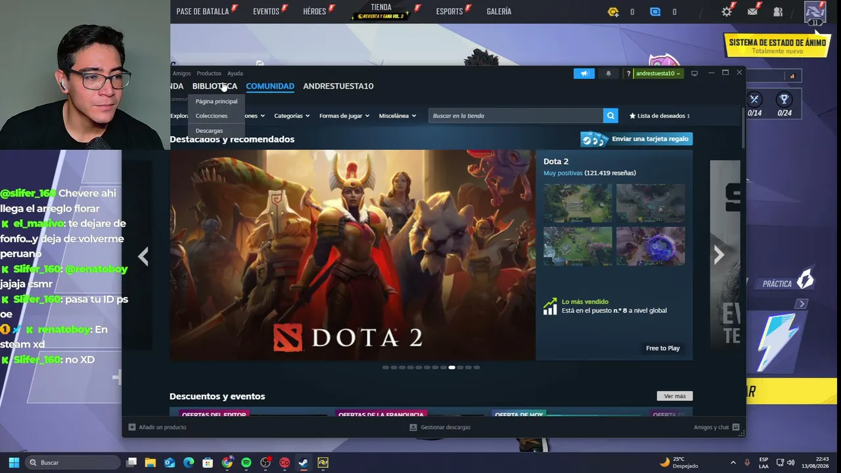This screenshot has height=473, width=841.
Task: Click in the Buscar en la tienda field
Action: [516, 116]
